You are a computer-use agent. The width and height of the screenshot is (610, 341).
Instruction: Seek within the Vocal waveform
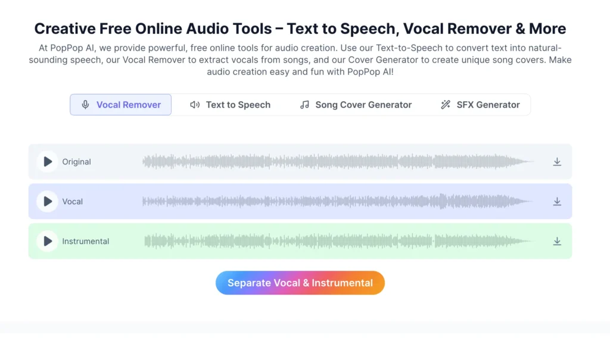pyautogui.click(x=338, y=201)
